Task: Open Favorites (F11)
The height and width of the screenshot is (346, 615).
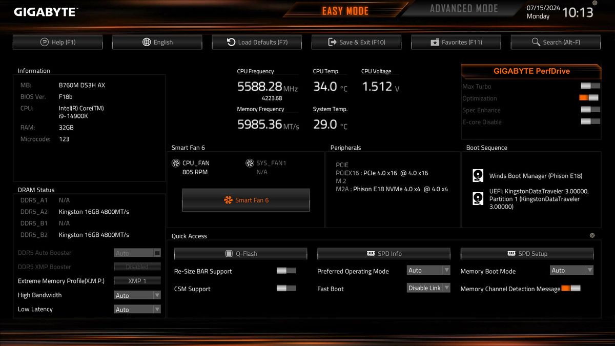Action: pos(456,42)
